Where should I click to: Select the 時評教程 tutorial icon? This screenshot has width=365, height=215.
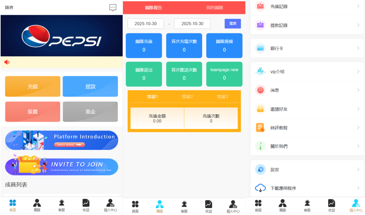(260, 127)
